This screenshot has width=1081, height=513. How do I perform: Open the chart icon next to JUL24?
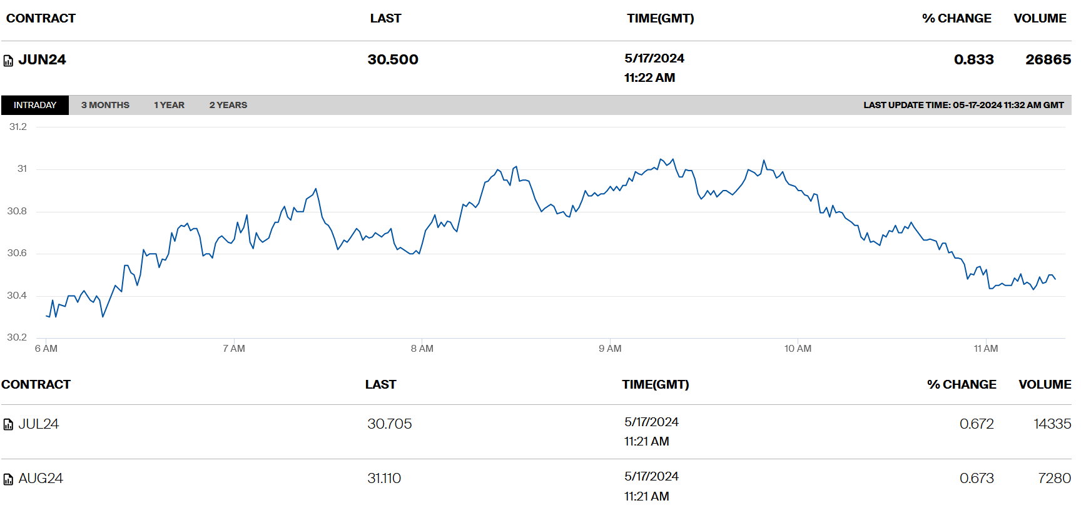(x=8, y=425)
